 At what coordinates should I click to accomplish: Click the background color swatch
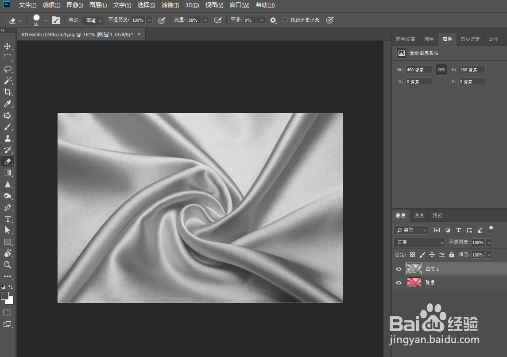coord(11,302)
